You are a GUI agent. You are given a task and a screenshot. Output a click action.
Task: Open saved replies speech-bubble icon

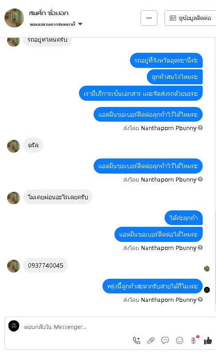(165, 340)
